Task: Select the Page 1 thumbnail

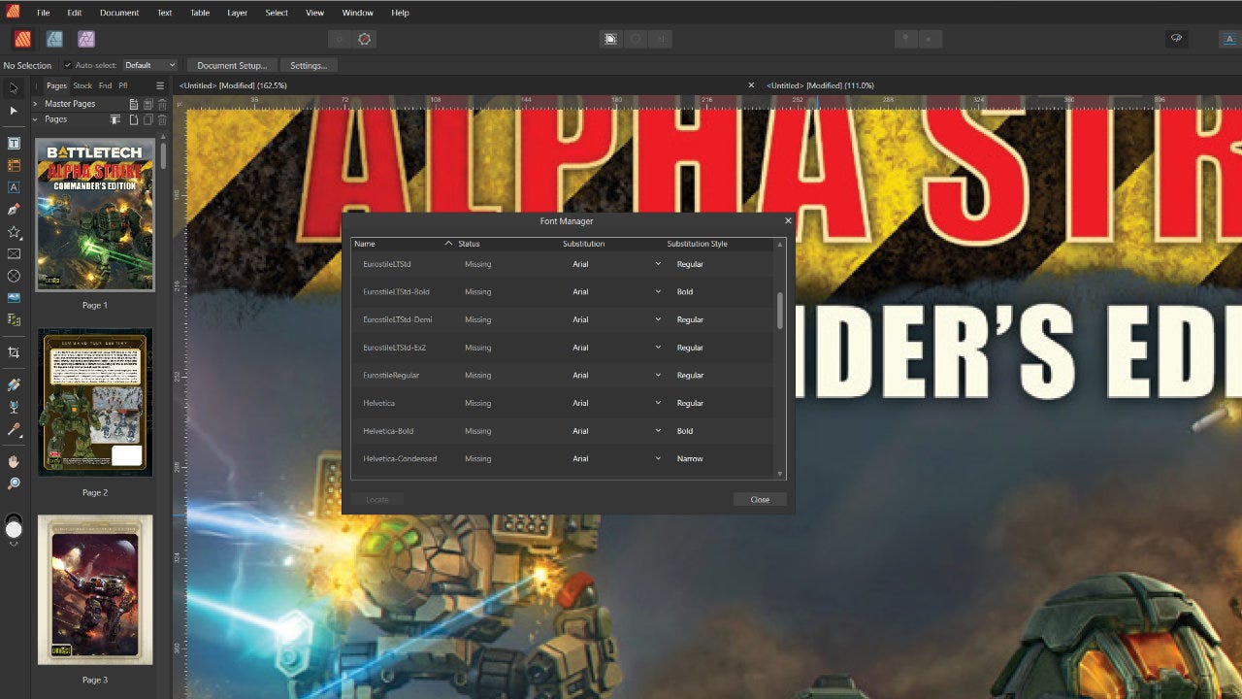Action: point(95,215)
